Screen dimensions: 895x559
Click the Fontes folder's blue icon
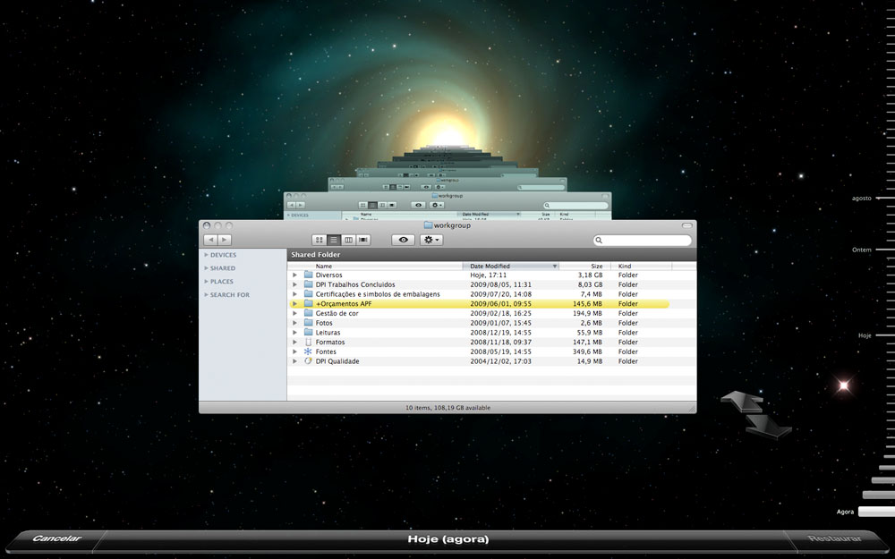tap(309, 351)
